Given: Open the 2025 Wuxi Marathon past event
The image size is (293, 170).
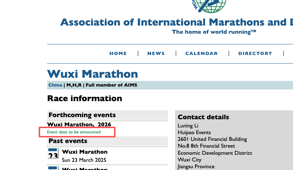Looking at the screenshot, I should click(85, 152).
